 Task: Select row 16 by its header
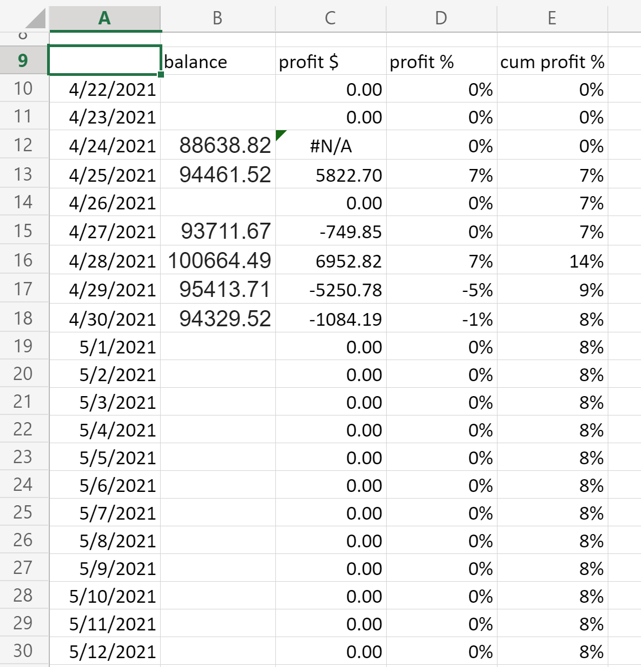pos(23,260)
